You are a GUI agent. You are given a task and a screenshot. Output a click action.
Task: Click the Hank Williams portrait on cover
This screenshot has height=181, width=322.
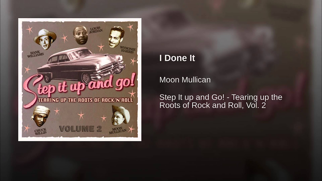pyautogui.click(x=45, y=39)
